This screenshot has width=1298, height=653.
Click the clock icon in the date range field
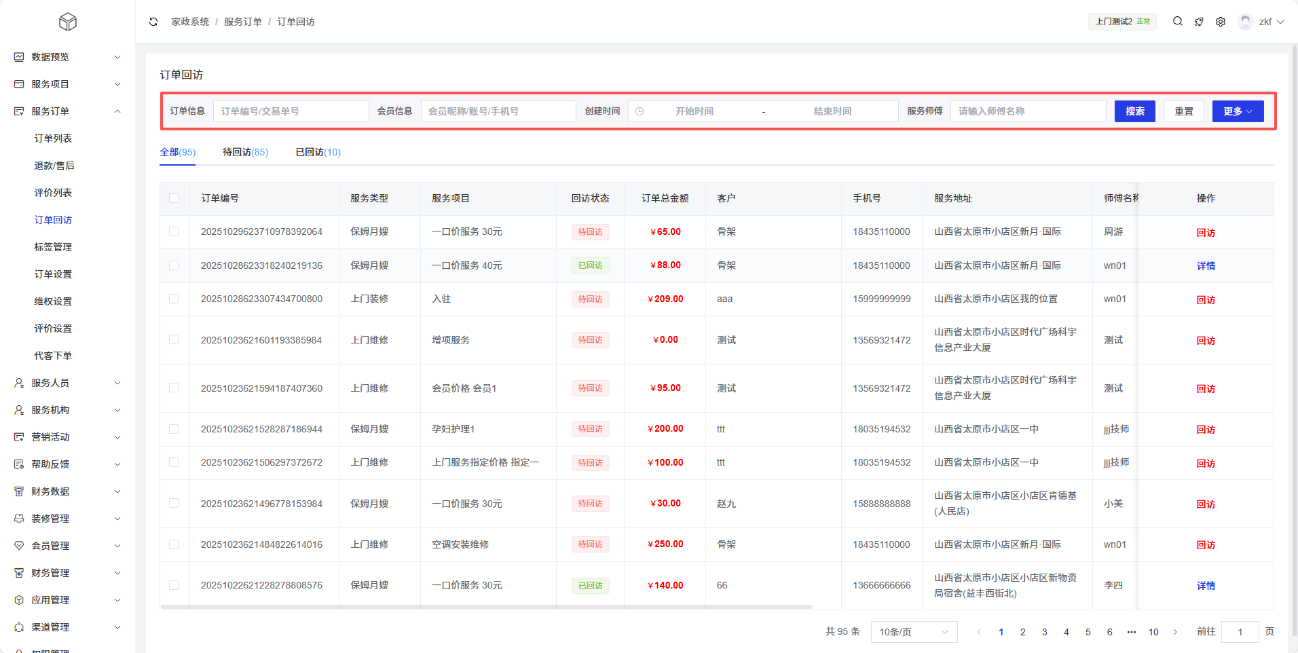(639, 111)
